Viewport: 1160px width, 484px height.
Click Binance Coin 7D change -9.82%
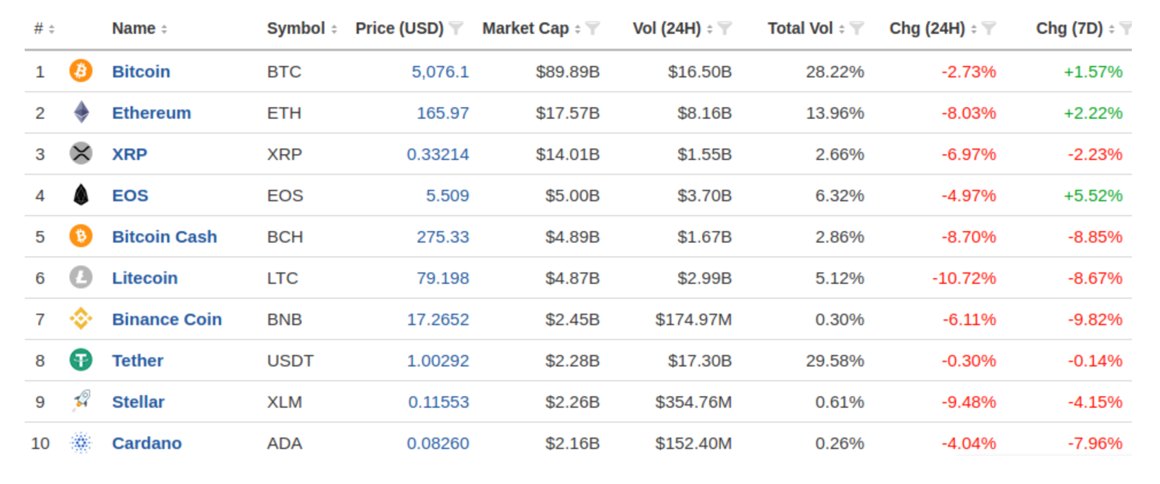click(1095, 319)
